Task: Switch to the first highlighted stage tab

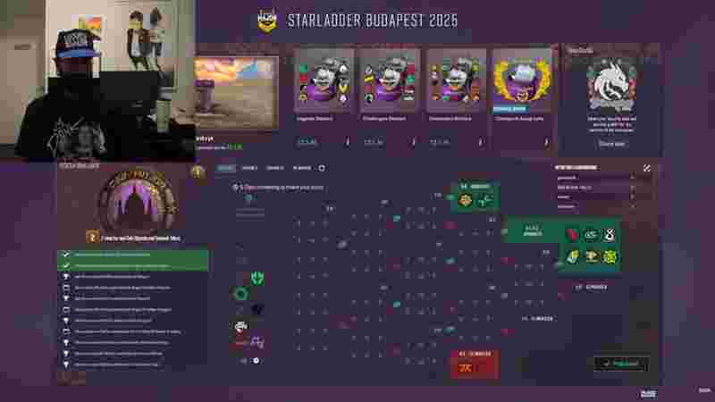Action: pos(226,168)
